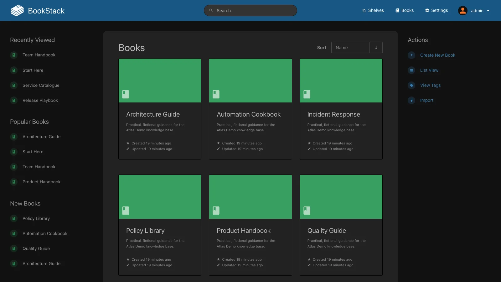Image resolution: width=501 pixels, height=282 pixels.
Task: Click the BookStack logo icon
Action: [x=17, y=11]
